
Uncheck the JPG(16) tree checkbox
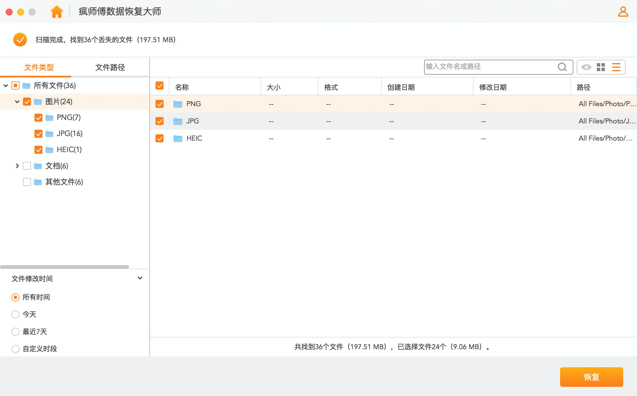click(x=38, y=134)
